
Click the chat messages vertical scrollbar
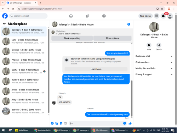point(132,98)
